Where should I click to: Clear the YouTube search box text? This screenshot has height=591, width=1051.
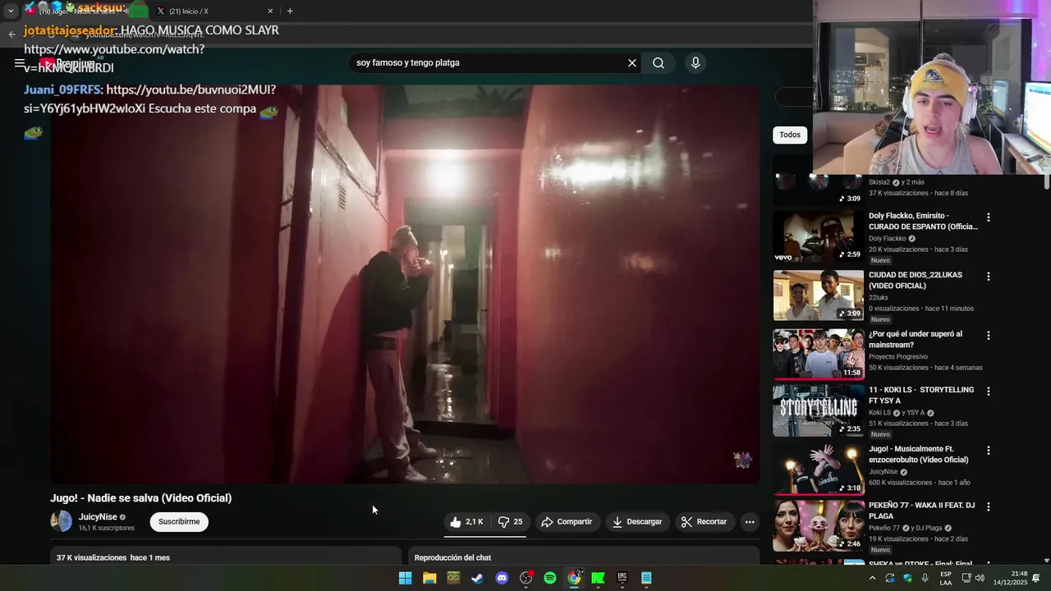coord(632,63)
